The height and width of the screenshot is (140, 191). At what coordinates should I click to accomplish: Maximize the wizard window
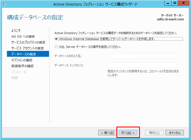click(x=175, y=3)
